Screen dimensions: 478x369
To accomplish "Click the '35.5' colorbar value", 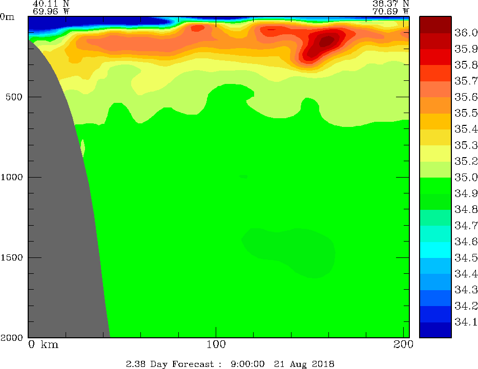I will [x=466, y=113].
